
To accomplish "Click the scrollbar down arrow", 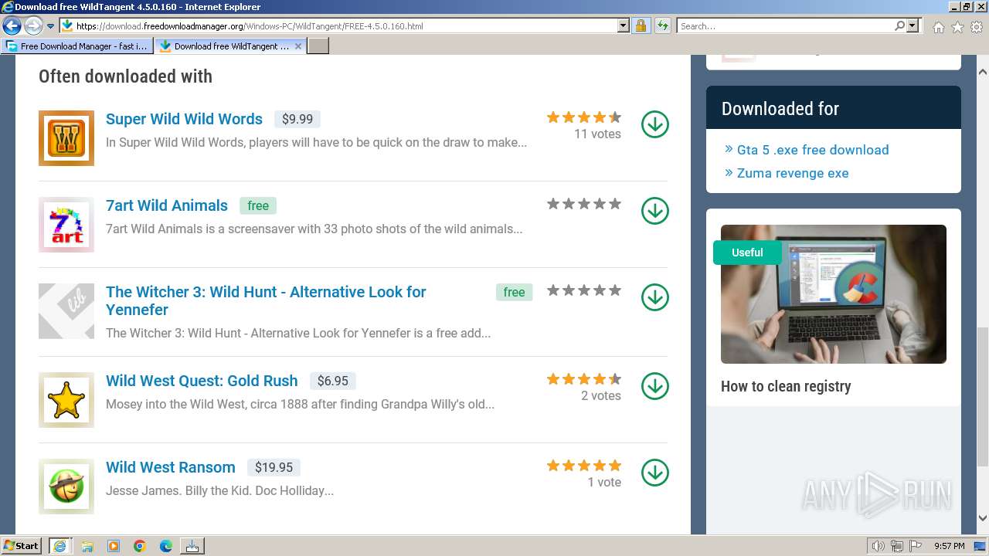I will (x=983, y=518).
